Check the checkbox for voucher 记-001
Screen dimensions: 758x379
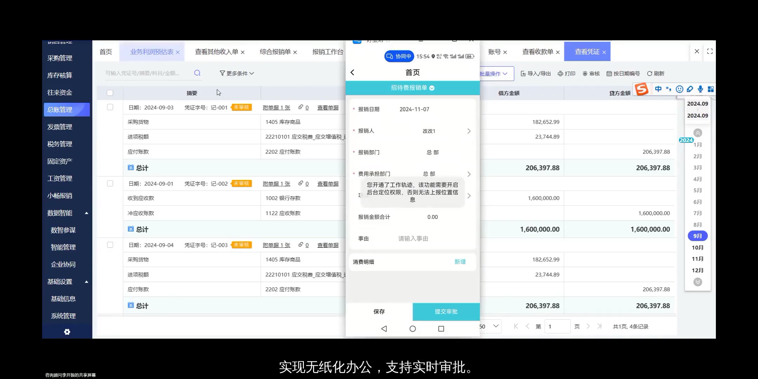(x=110, y=107)
